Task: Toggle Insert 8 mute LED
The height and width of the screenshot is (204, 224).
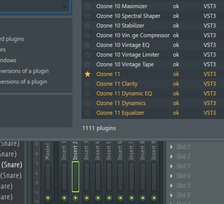Action: pos(143,198)
